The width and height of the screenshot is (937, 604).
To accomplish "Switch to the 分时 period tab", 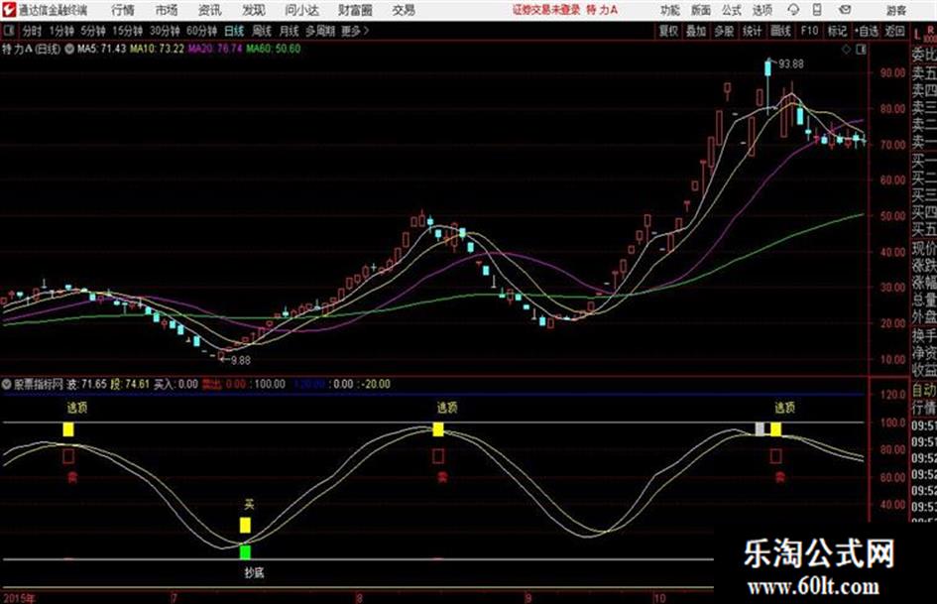I will [32, 31].
